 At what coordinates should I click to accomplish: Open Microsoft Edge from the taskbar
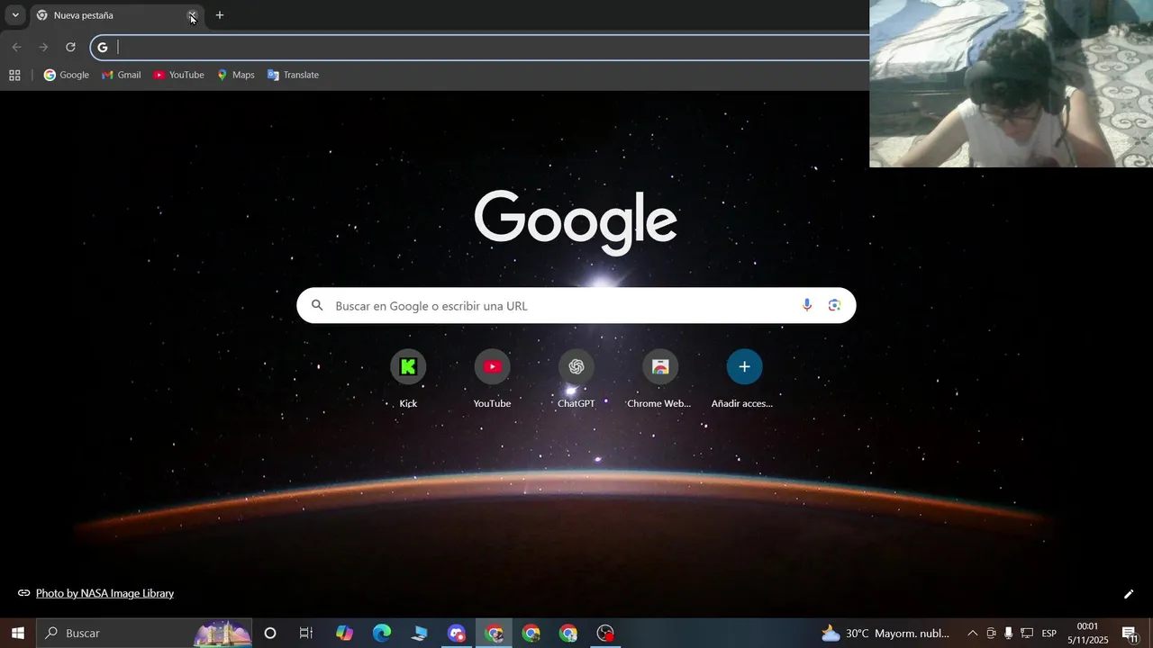coord(382,633)
